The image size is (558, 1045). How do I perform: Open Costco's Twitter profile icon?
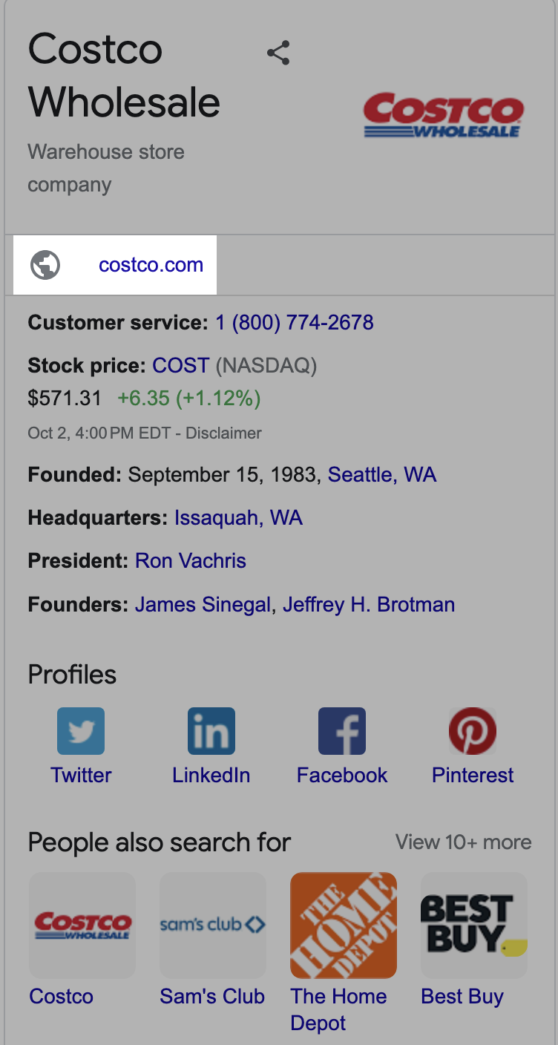(80, 731)
